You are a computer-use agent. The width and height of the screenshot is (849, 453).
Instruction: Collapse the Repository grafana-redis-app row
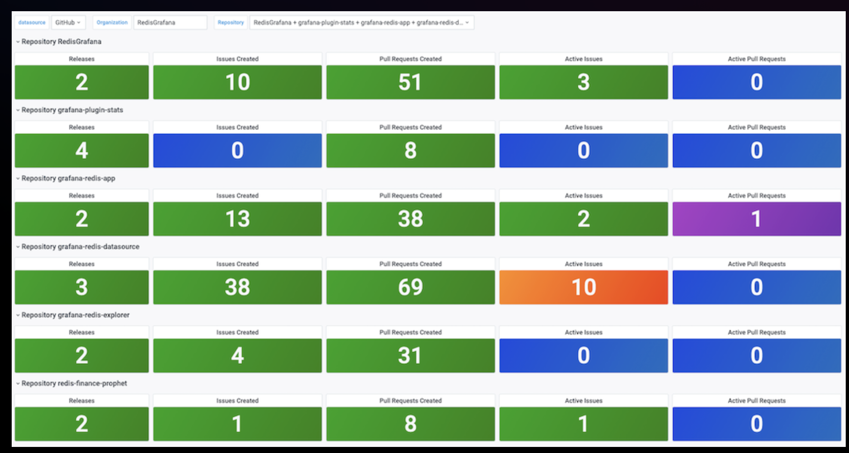pos(65,178)
